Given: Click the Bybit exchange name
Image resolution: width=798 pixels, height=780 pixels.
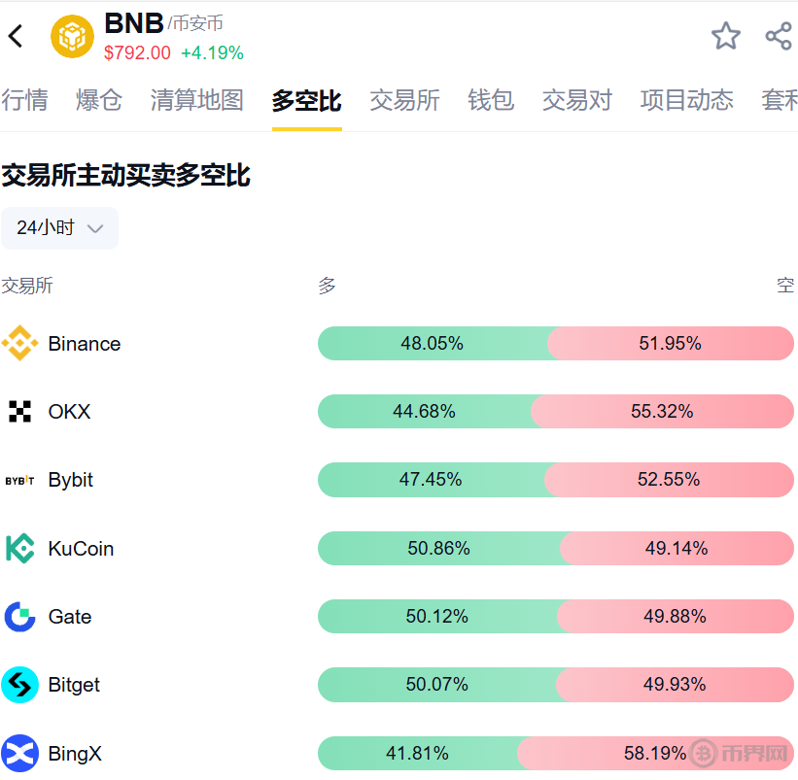Looking at the screenshot, I should (71, 480).
